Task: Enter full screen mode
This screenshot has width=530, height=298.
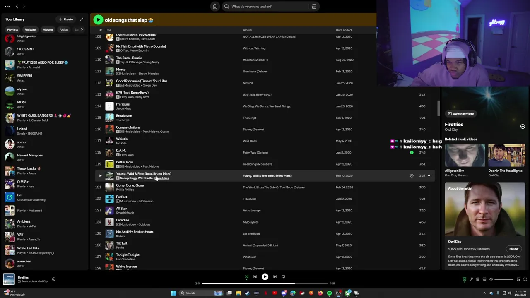Action: pos(525,279)
